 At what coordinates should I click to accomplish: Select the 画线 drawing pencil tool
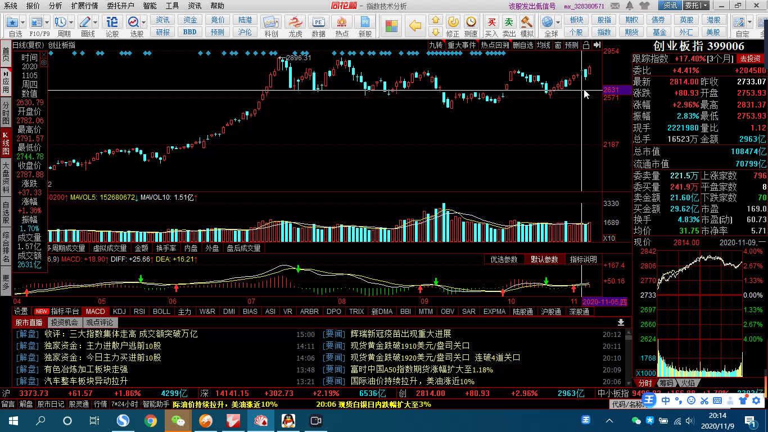tap(85, 22)
